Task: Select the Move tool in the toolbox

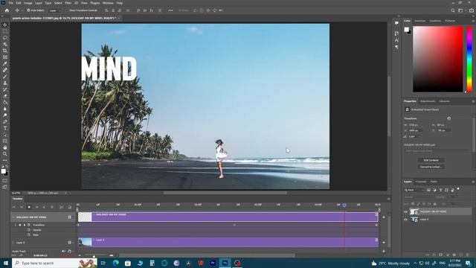Action: click(5, 25)
